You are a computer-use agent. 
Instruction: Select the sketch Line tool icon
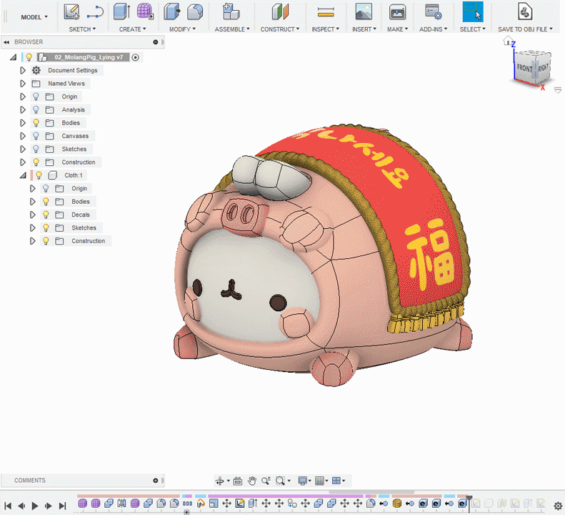coord(95,13)
